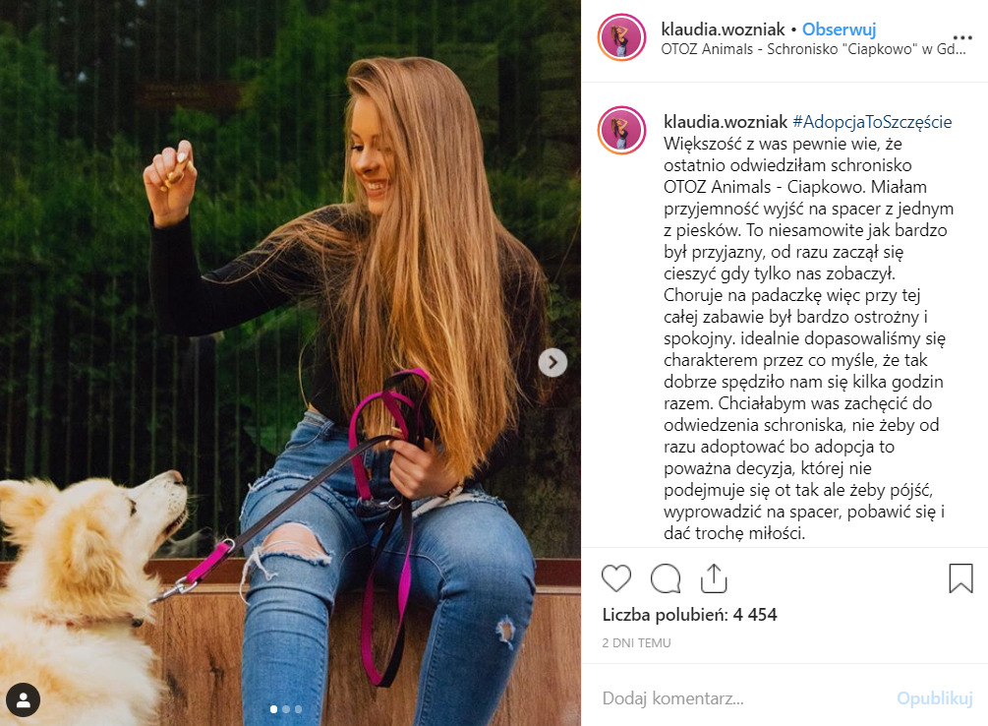Open klaudia.wozniak username in the caption
988x726 pixels.
[726, 122]
